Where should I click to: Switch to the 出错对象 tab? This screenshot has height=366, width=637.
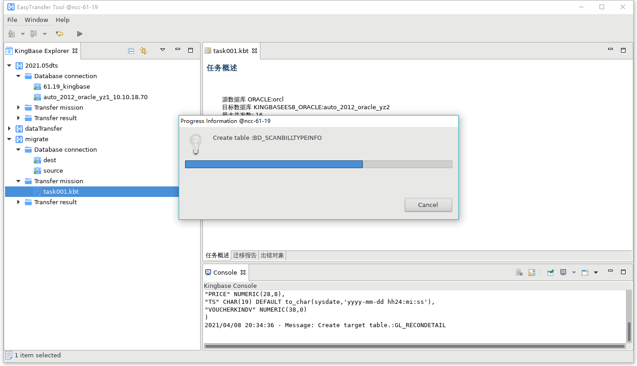[272, 255]
